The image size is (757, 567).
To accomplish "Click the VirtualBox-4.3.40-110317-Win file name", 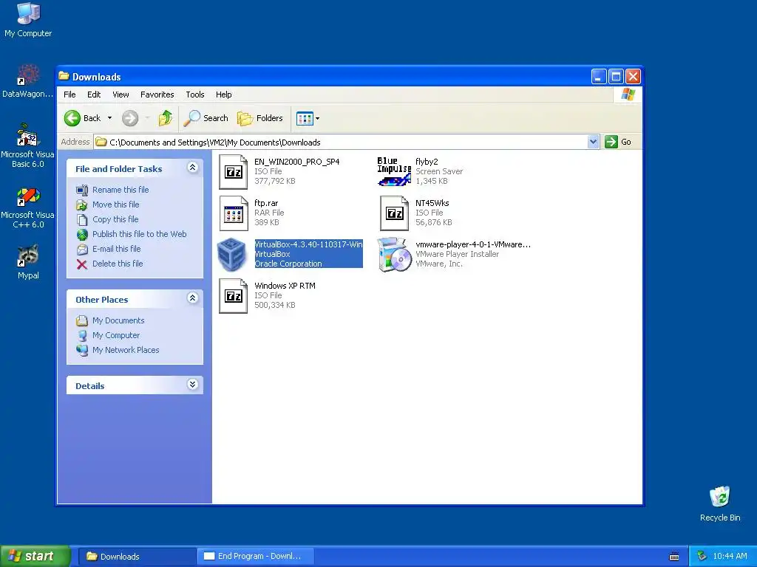I will point(308,244).
